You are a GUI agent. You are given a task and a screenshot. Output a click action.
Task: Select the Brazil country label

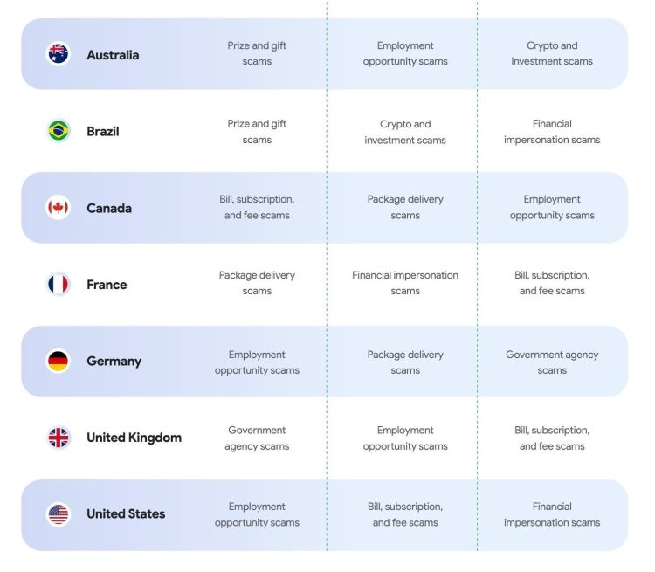(103, 132)
